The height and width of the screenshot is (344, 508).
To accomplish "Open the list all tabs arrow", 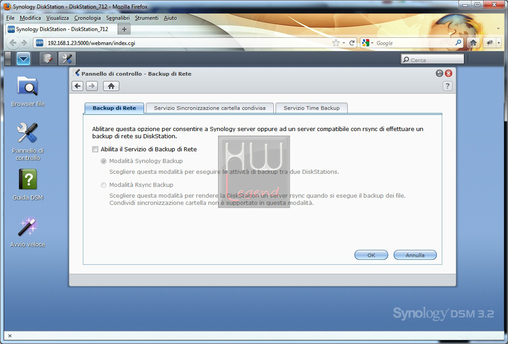I will click(x=498, y=29).
